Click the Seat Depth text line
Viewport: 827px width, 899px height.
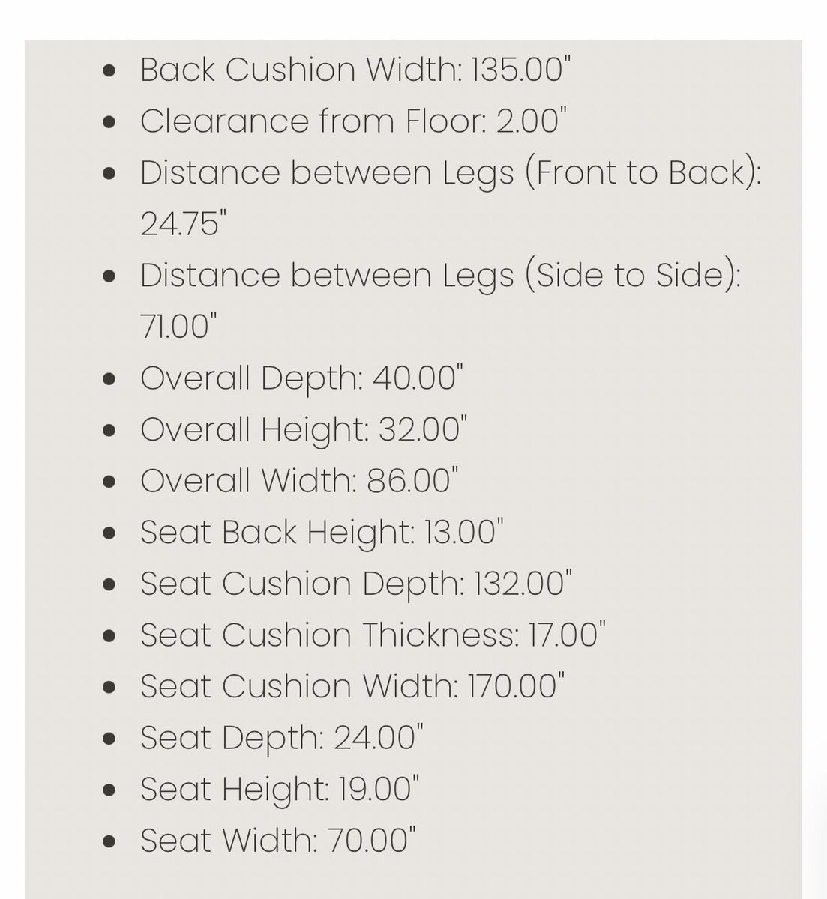[282, 738]
